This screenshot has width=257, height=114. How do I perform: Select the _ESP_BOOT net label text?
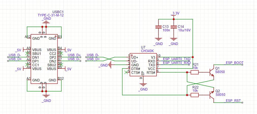point(234,62)
